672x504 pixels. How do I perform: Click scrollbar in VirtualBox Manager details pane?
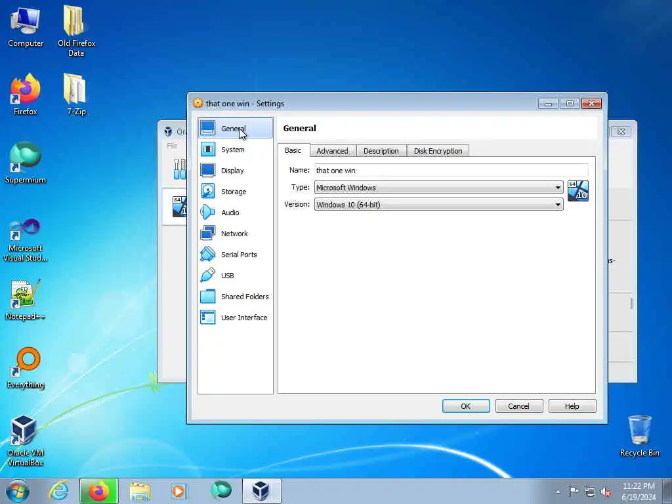(631, 303)
